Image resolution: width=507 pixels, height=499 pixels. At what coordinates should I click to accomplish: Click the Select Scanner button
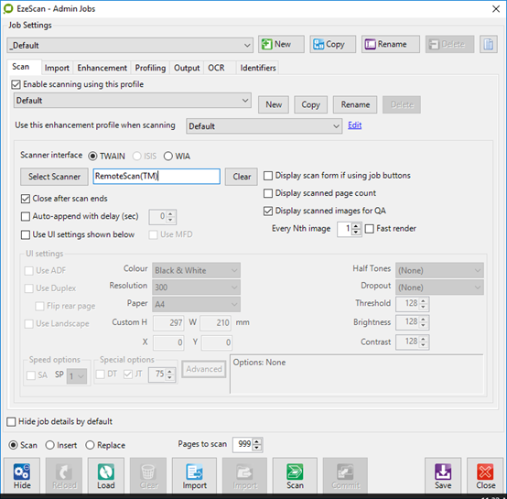(x=54, y=177)
